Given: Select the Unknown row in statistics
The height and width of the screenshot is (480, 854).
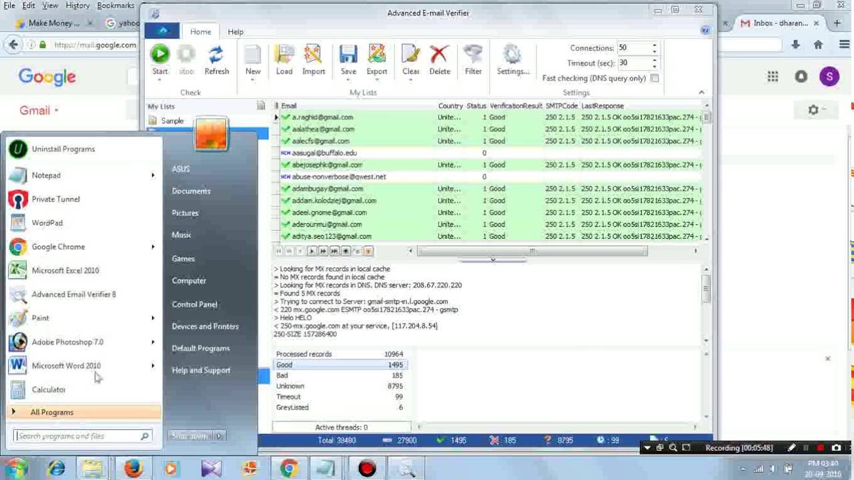Looking at the screenshot, I should click(x=340, y=386).
